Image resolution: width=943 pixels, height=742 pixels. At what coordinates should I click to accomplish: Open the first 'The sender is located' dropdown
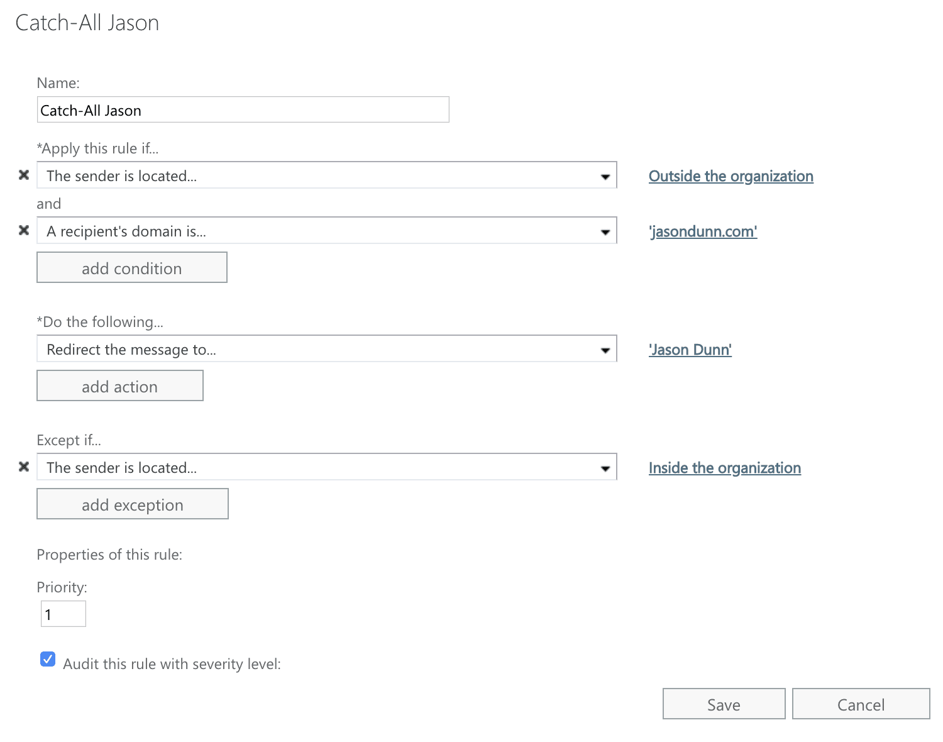pyautogui.click(x=327, y=175)
